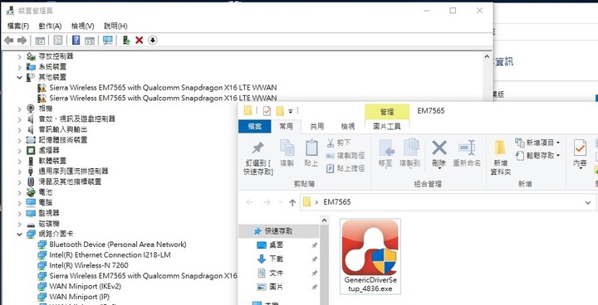
Task: Open the 檢視(V) menu in Device Manager
Action: tap(83, 26)
